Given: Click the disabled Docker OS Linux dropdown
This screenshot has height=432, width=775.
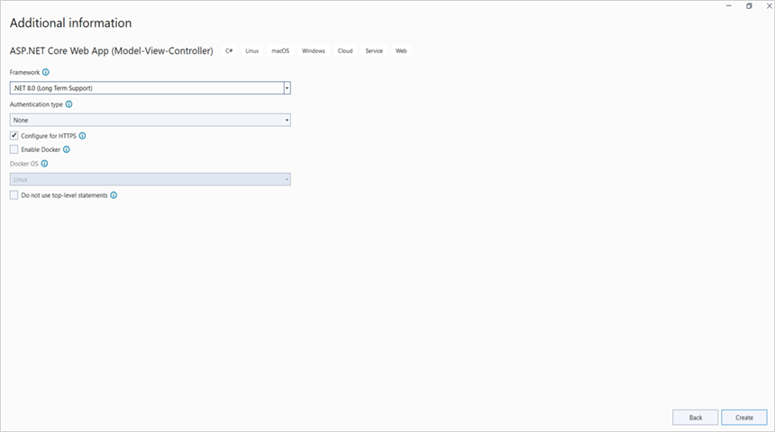Looking at the screenshot, I should point(150,179).
